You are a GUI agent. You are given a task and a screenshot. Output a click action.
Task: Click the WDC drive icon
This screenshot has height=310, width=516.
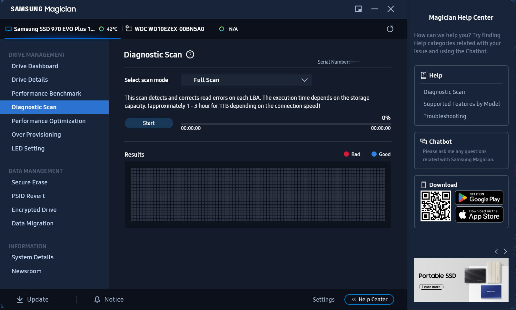click(x=129, y=28)
